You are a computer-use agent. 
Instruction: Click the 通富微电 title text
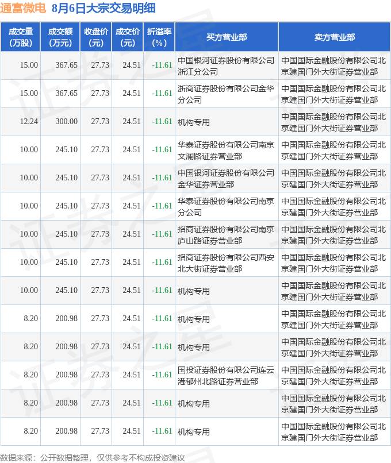pos(23,8)
